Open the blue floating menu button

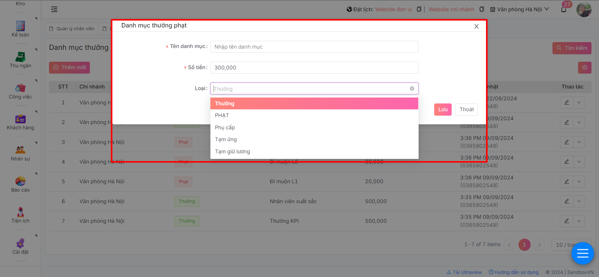point(582,253)
